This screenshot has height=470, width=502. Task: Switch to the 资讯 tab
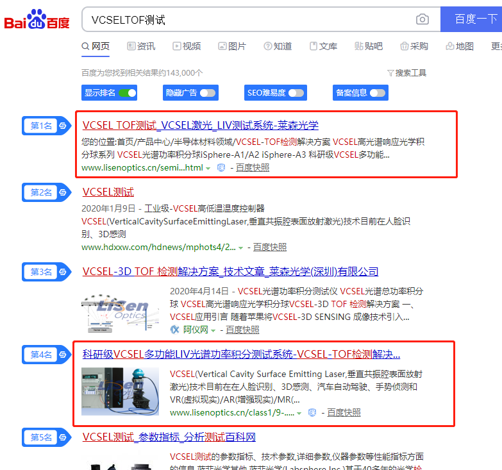tap(141, 46)
